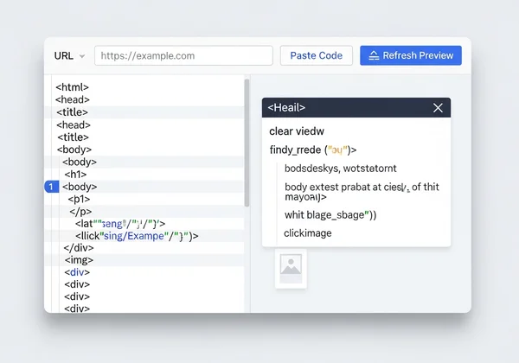
Task: Click the URL input field
Action: point(182,55)
